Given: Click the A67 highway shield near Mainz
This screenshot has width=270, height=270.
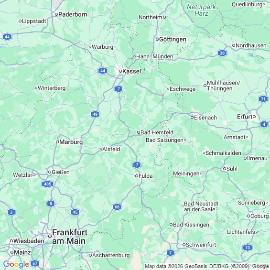Looking at the screenshot, I should [x=35, y=263].
